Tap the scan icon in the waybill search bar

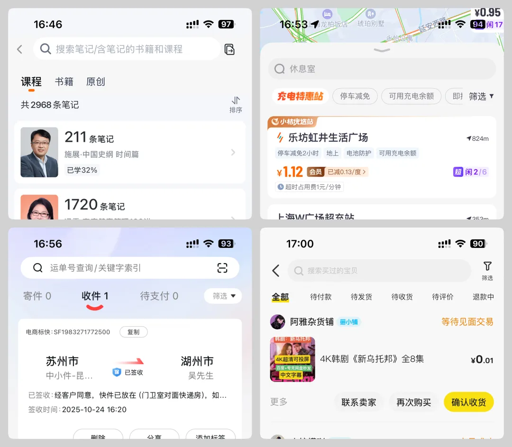tap(222, 268)
